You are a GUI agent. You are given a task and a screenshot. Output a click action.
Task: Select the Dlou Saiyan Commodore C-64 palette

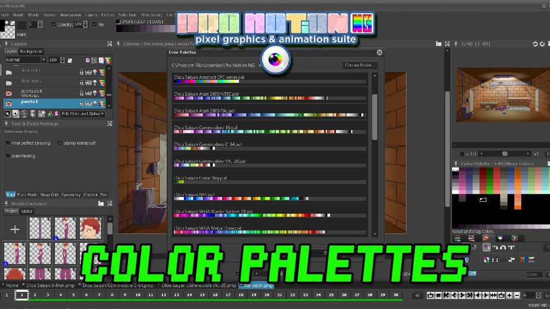[x=270, y=146]
